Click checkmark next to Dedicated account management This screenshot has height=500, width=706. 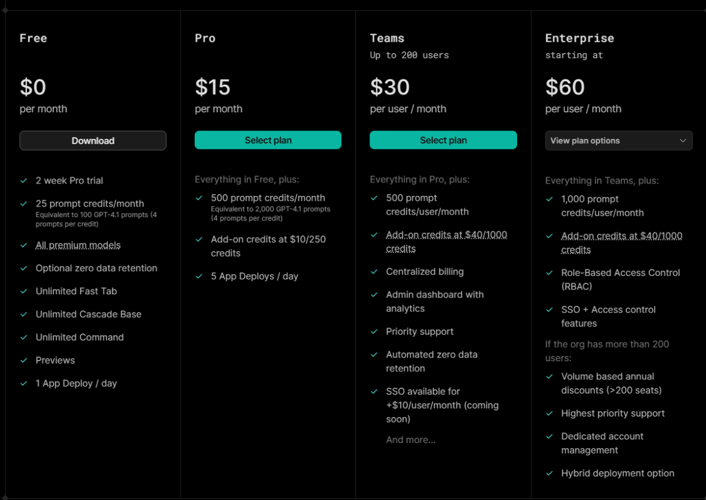coord(550,436)
